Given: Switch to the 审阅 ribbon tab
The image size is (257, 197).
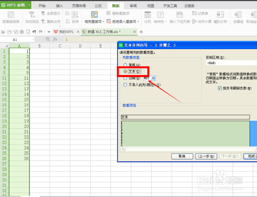Looking at the screenshot, I should click(133, 6).
